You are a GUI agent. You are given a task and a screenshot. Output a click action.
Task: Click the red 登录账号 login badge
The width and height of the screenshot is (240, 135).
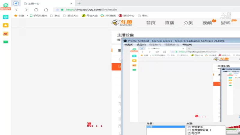point(5,9)
